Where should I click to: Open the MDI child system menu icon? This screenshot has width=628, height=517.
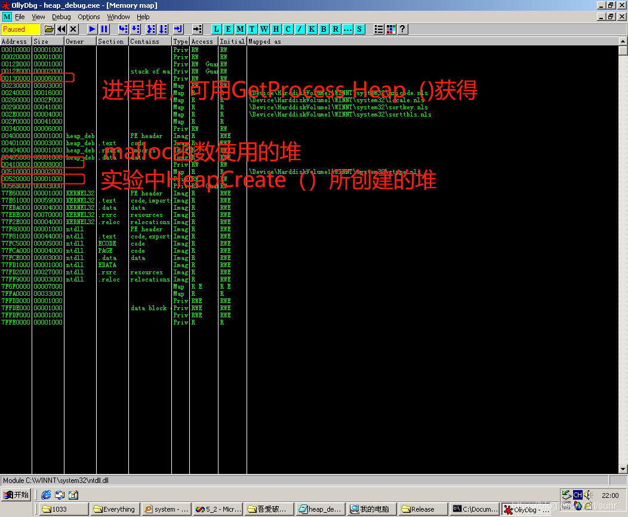7,17
